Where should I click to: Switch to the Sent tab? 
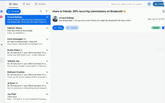pyautogui.click(x=26, y=4)
